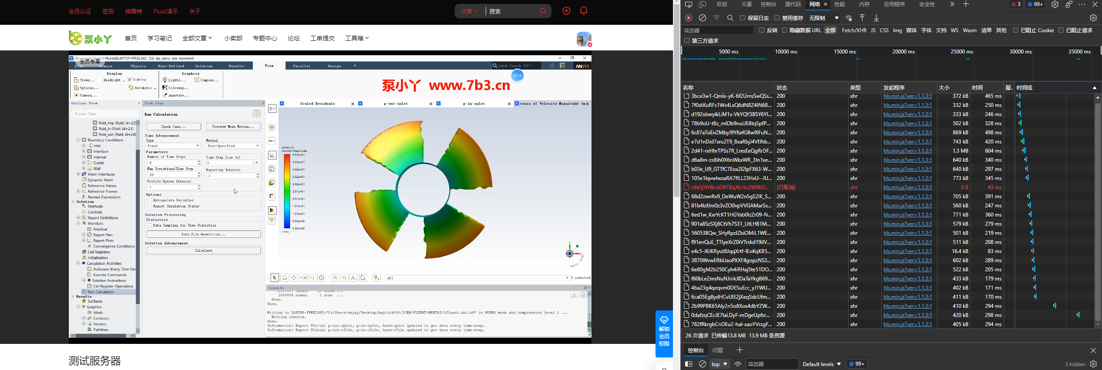The image size is (1102, 370).
Task: Filter requests by Fetch/XHR type
Action: (854, 30)
